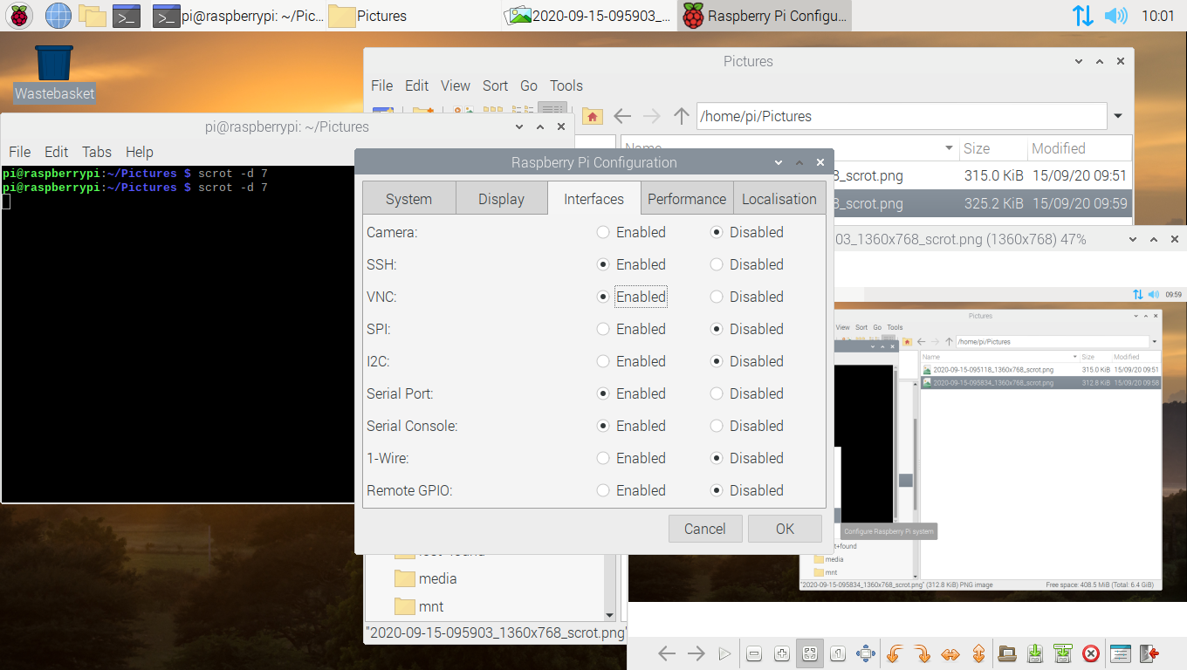The height and width of the screenshot is (670, 1187).
Task: Disable the Serial Console
Action: tap(717, 426)
